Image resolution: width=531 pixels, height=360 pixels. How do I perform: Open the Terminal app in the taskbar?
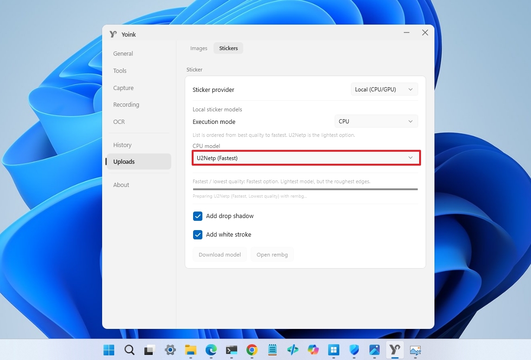pyautogui.click(x=231, y=350)
